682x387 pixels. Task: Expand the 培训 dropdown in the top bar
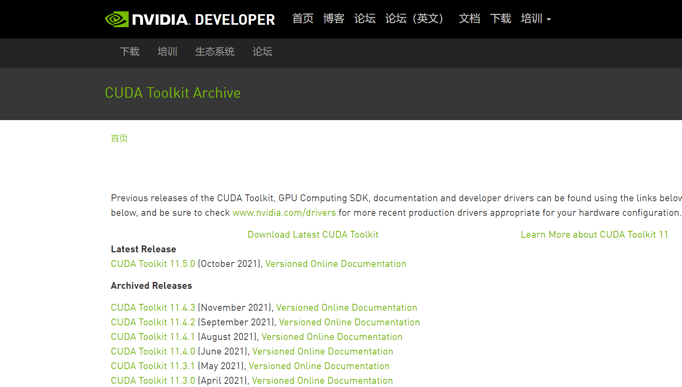point(536,19)
